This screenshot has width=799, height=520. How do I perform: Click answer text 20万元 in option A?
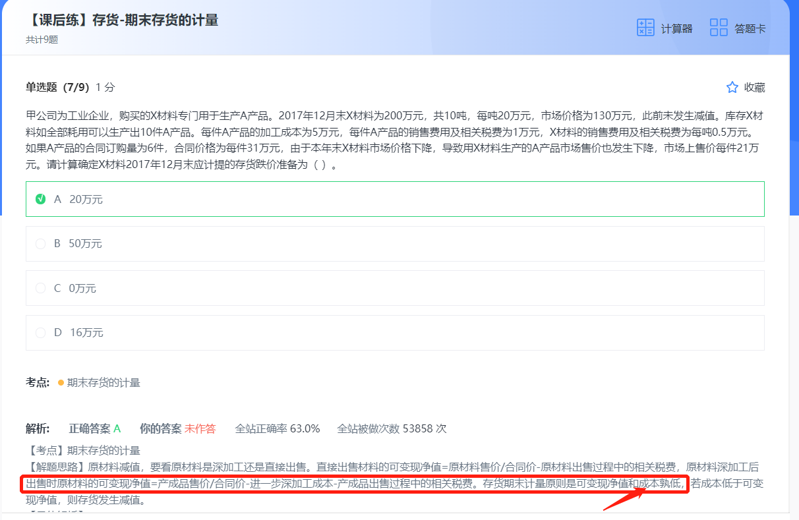point(86,199)
